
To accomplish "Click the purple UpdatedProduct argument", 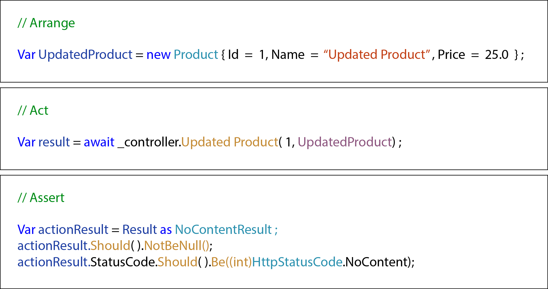I will 345,142.
